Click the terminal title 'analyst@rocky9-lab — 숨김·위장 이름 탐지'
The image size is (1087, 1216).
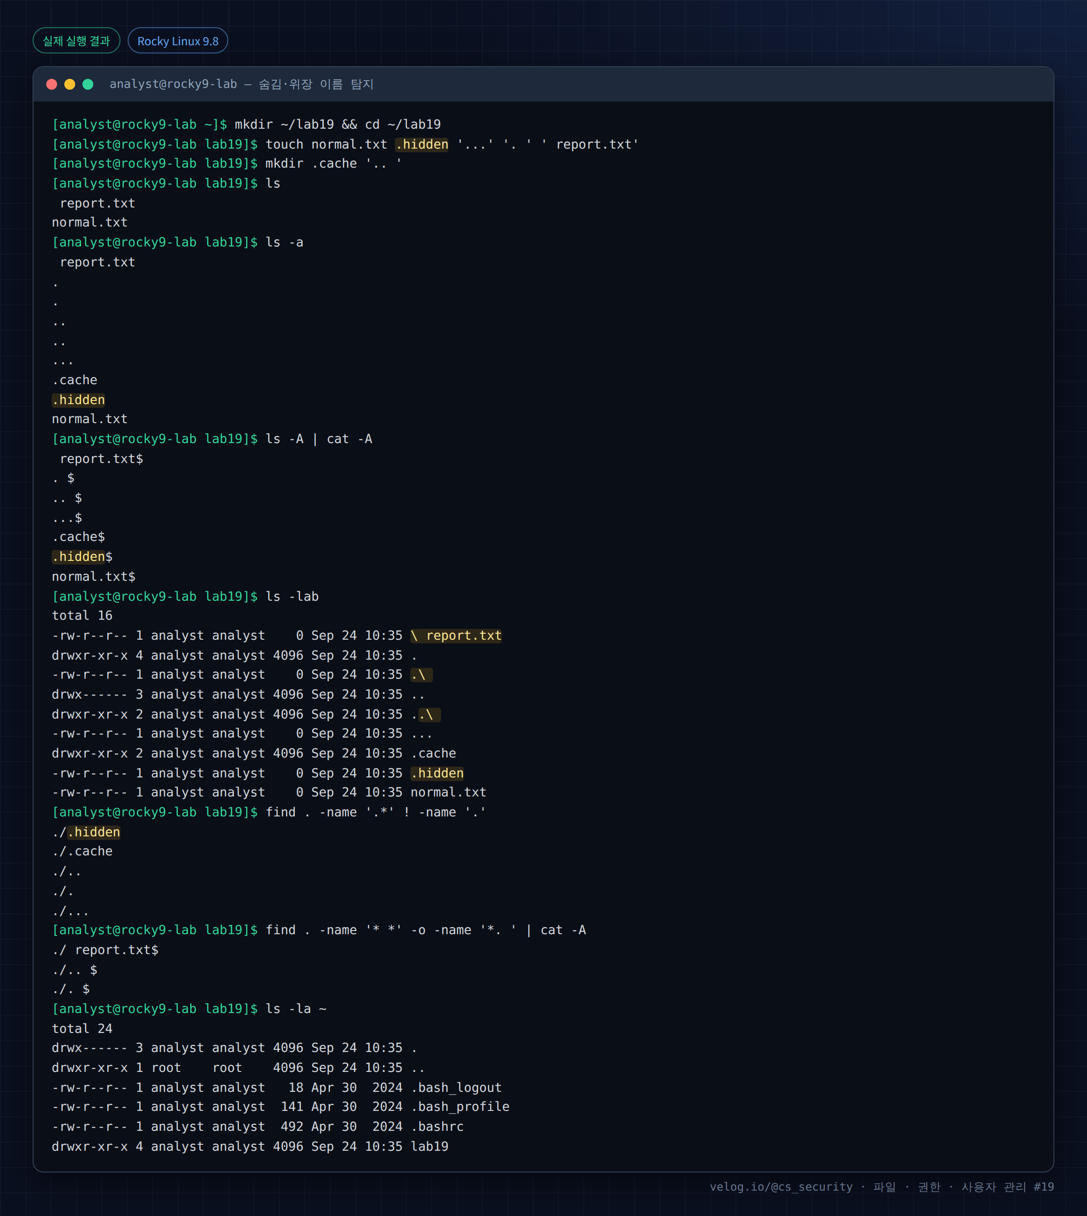point(241,84)
